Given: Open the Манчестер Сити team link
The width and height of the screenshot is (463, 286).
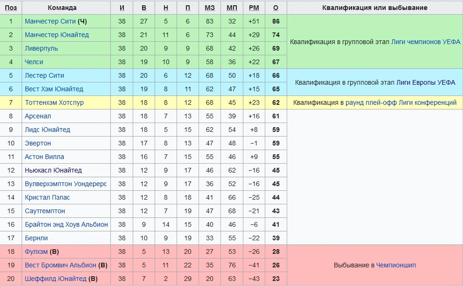Looking at the screenshot, I should 50,21.
